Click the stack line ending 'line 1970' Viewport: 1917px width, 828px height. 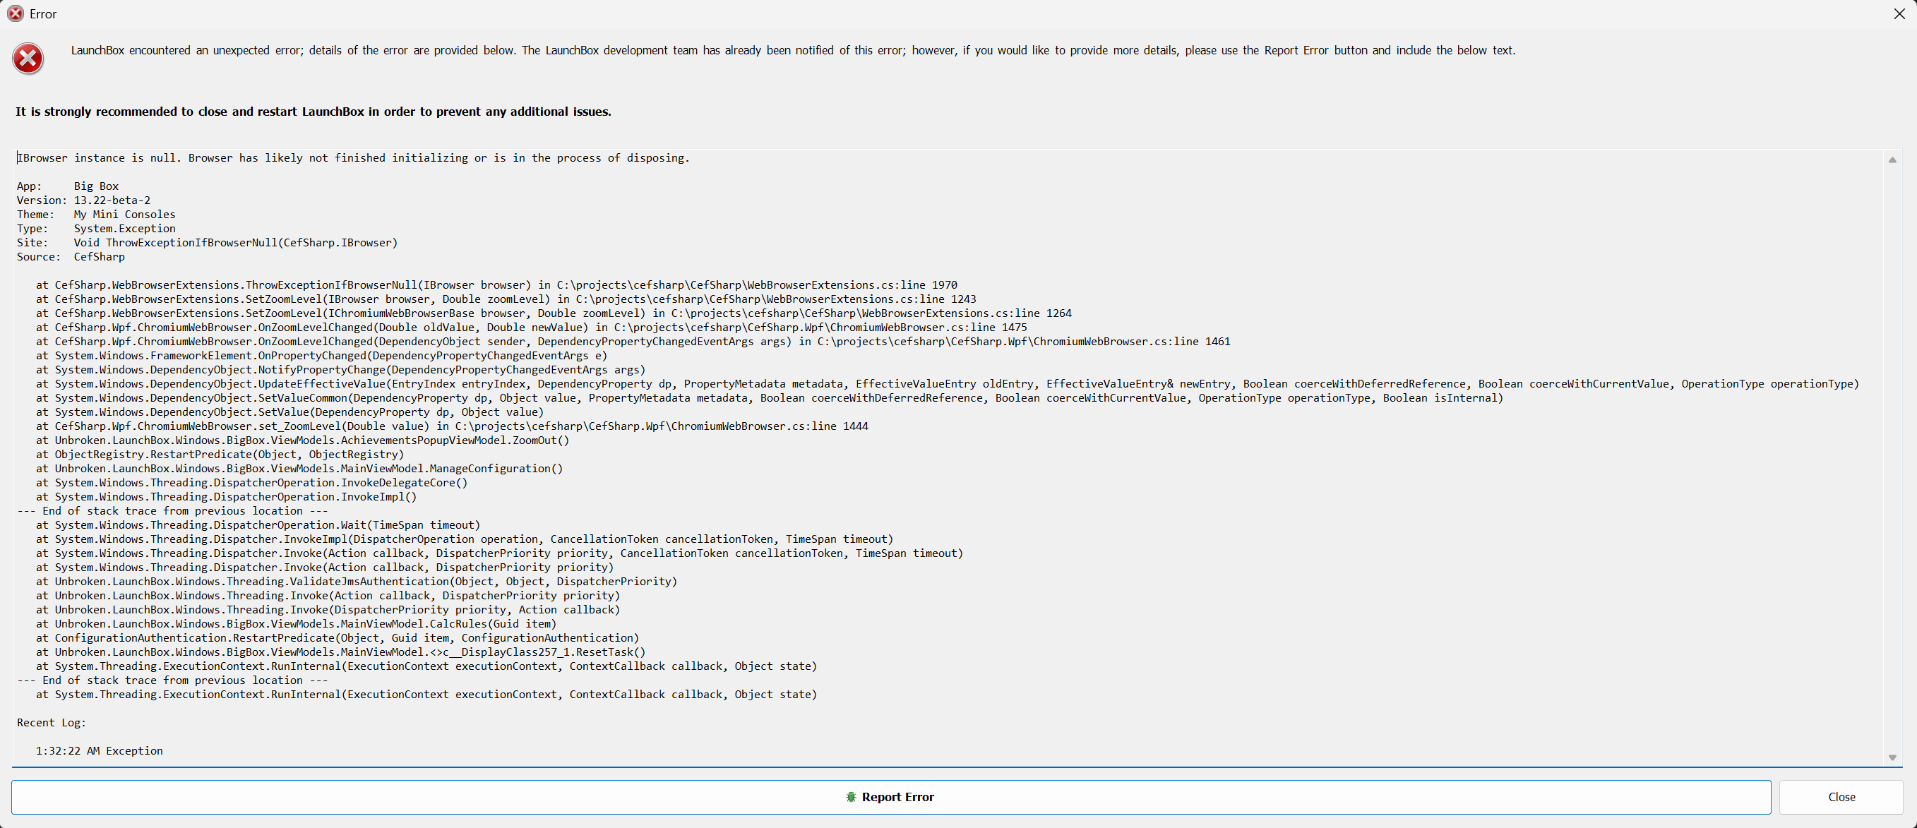tap(496, 285)
